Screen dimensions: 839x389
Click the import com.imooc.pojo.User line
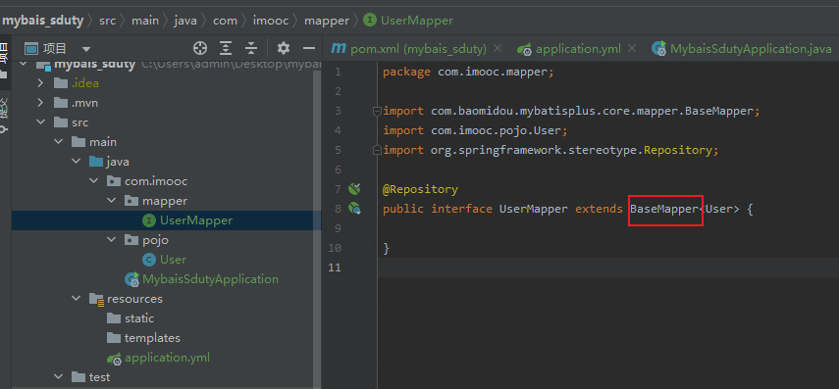coord(475,130)
